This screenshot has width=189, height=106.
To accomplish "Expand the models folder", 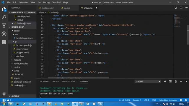I will [x=17, y=60].
